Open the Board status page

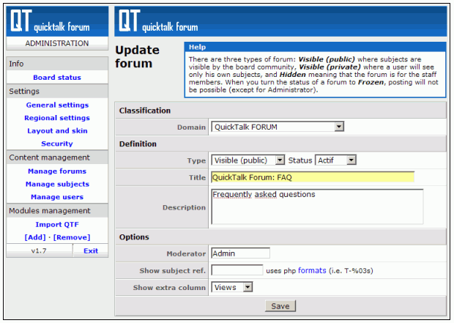(x=56, y=78)
